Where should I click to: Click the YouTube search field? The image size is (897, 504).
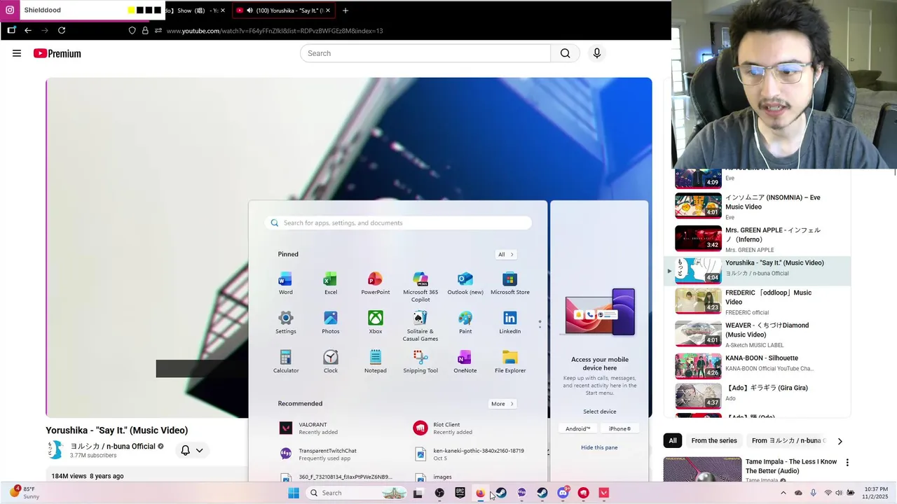[x=425, y=53]
